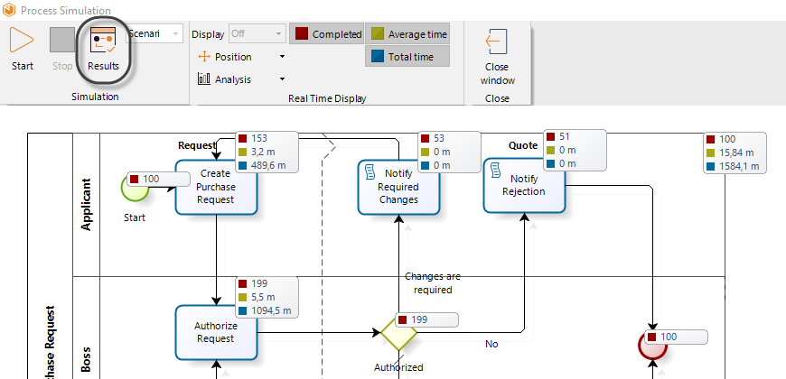
Task: Start the process simulation
Action: [x=22, y=50]
